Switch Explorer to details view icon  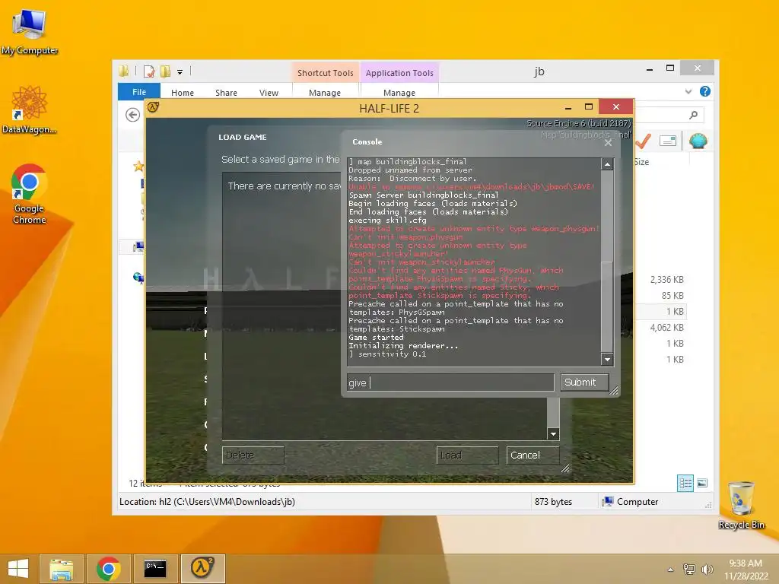[x=685, y=483]
